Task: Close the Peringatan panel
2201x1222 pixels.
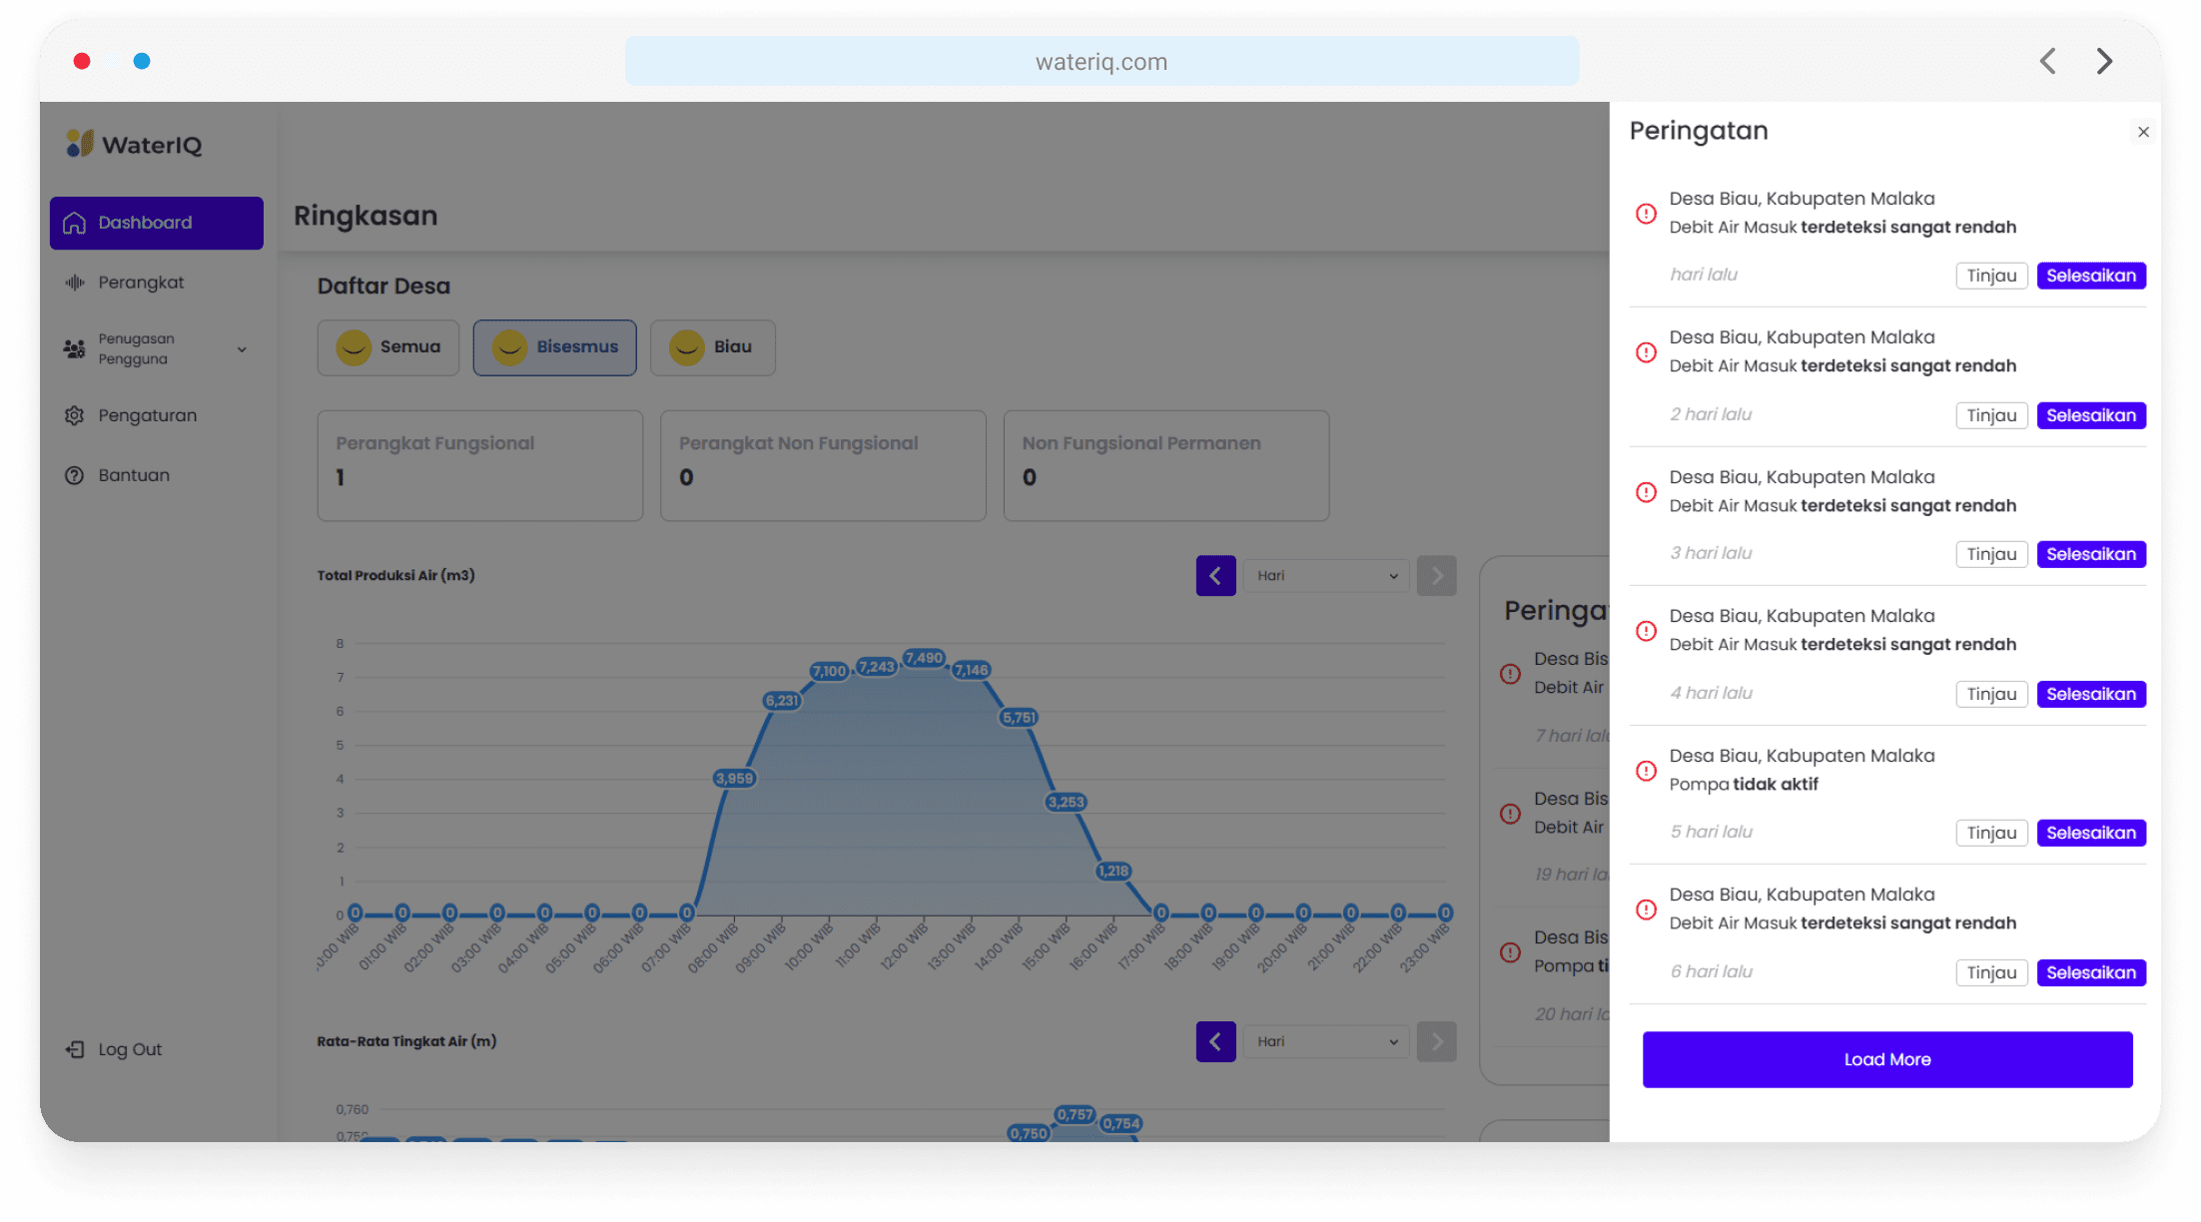Action: point(2143,132)
